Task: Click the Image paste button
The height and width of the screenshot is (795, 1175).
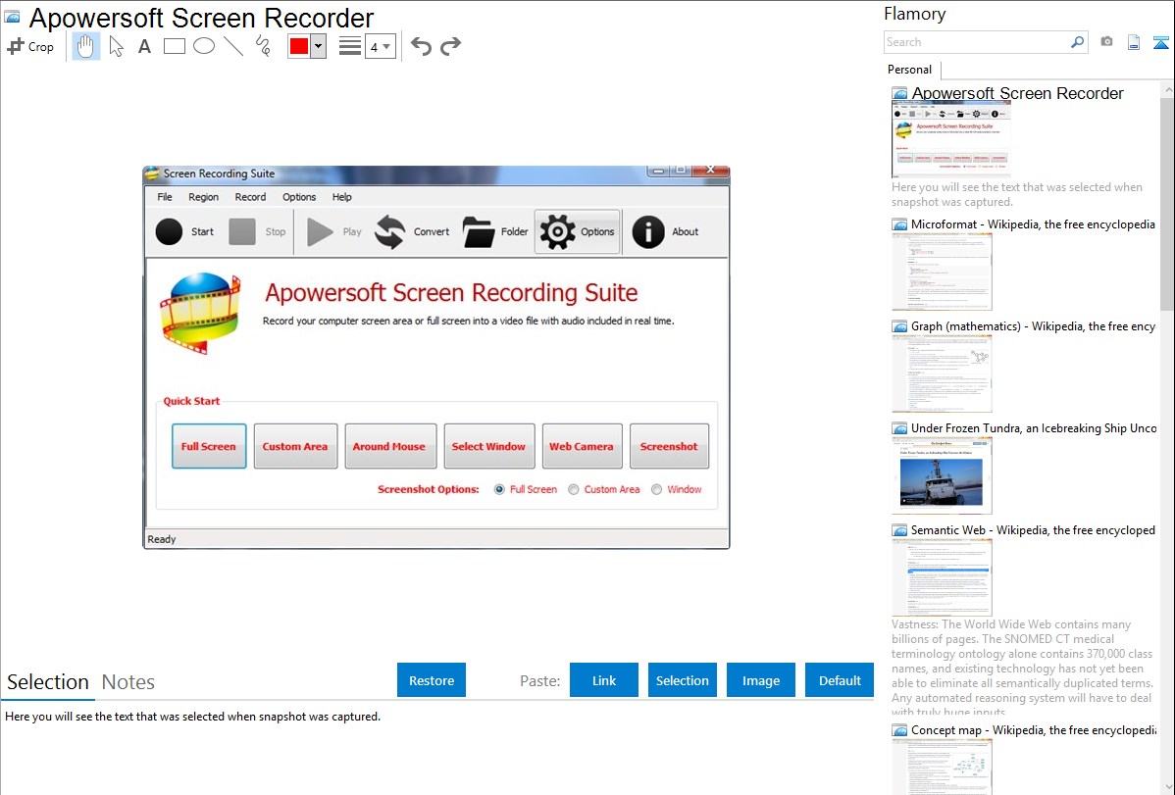Action: 761,680
